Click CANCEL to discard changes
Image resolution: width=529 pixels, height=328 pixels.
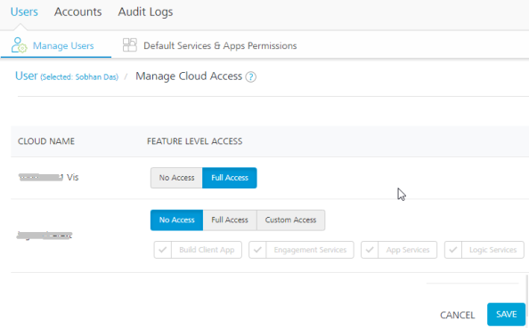click(x=457, y=315)
